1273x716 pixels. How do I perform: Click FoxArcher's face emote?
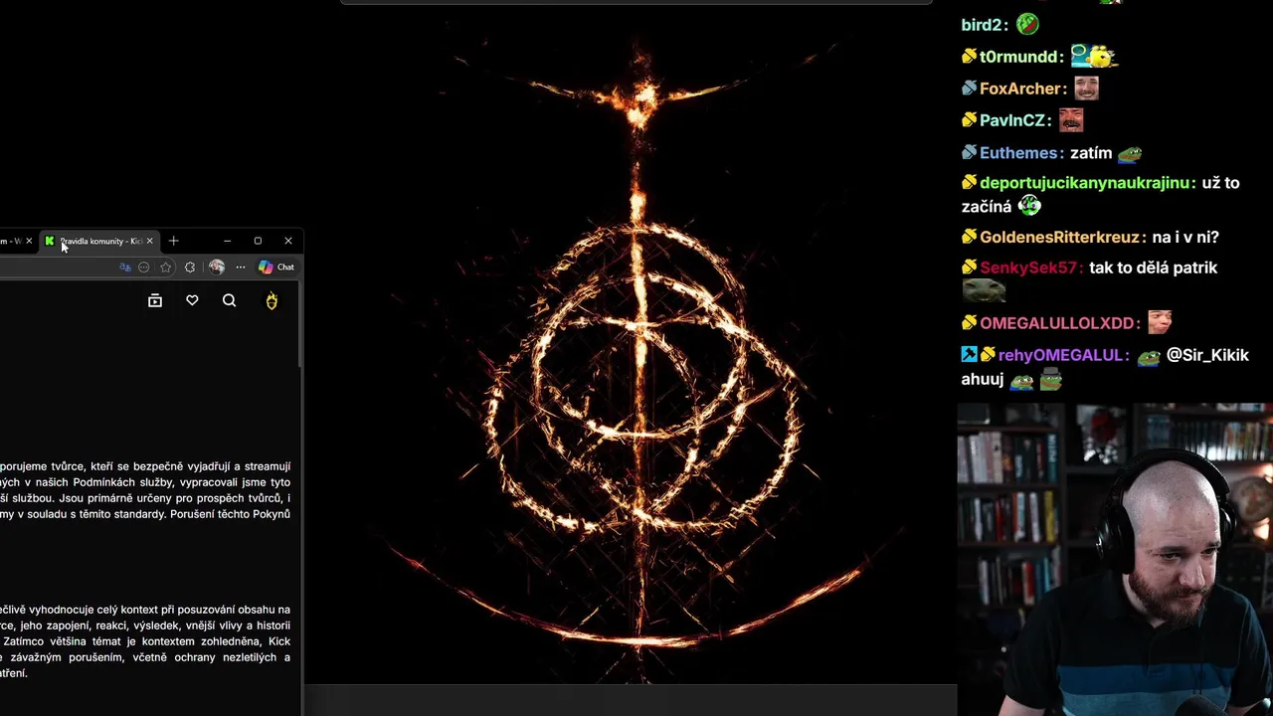[x=1086, y=89]
